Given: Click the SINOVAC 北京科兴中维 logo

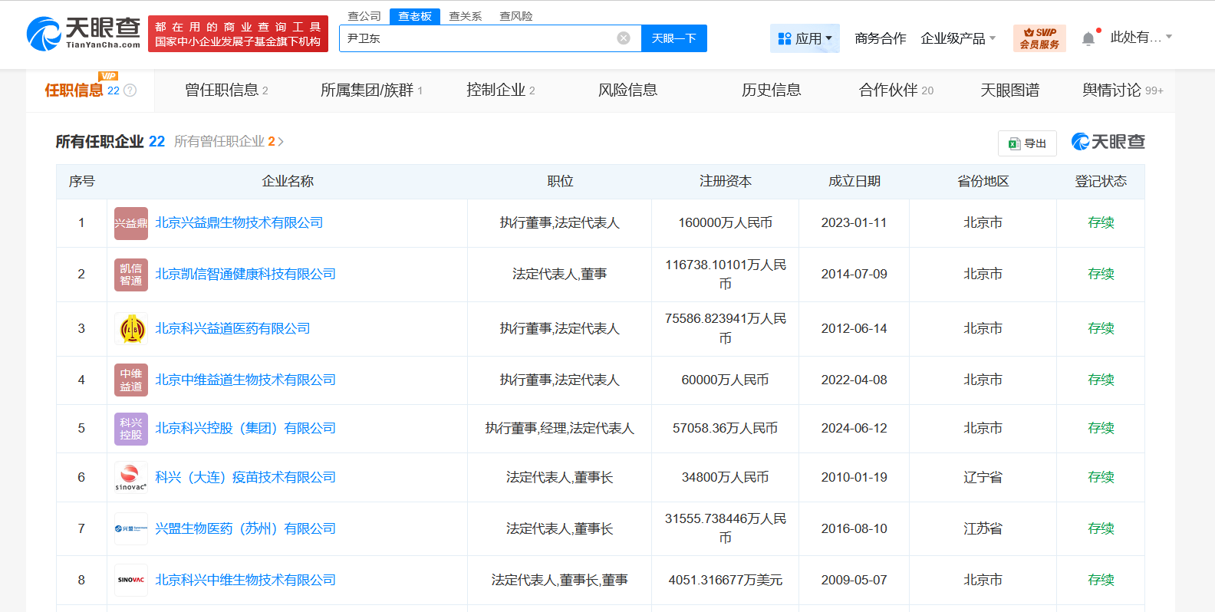Looking at the screenshot, I should 131,581.
